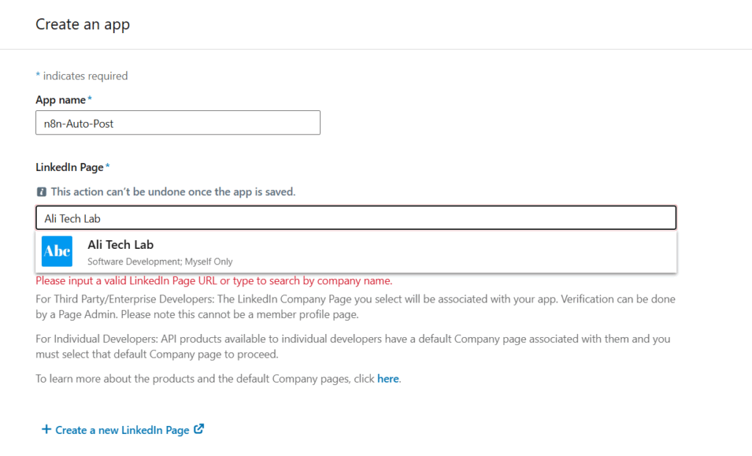Screen dimensions: 752x456
Task: Click the Individual Developers paragraph
Action: (x=352, y=346)
